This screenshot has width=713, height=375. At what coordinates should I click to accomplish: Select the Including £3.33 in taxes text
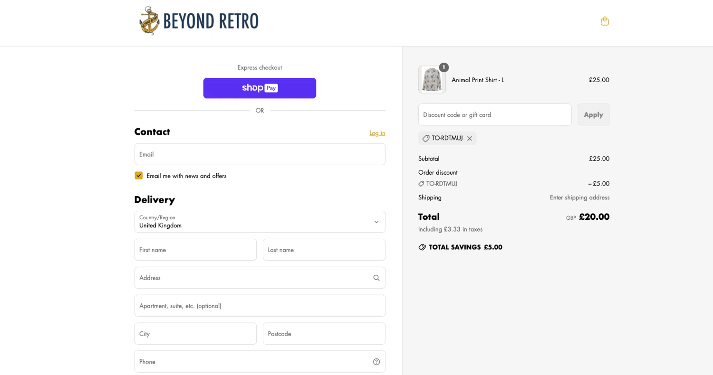point(450,229)
